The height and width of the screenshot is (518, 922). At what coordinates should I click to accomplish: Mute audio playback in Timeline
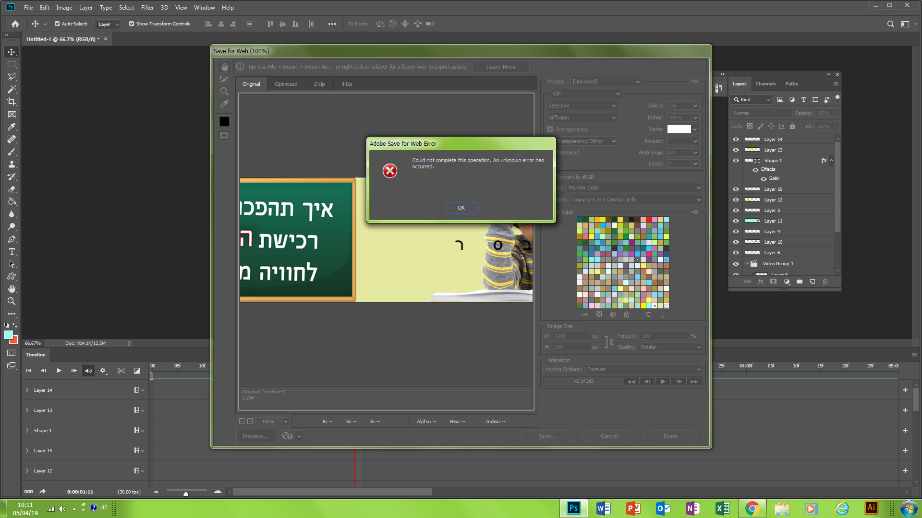(88, 370)
